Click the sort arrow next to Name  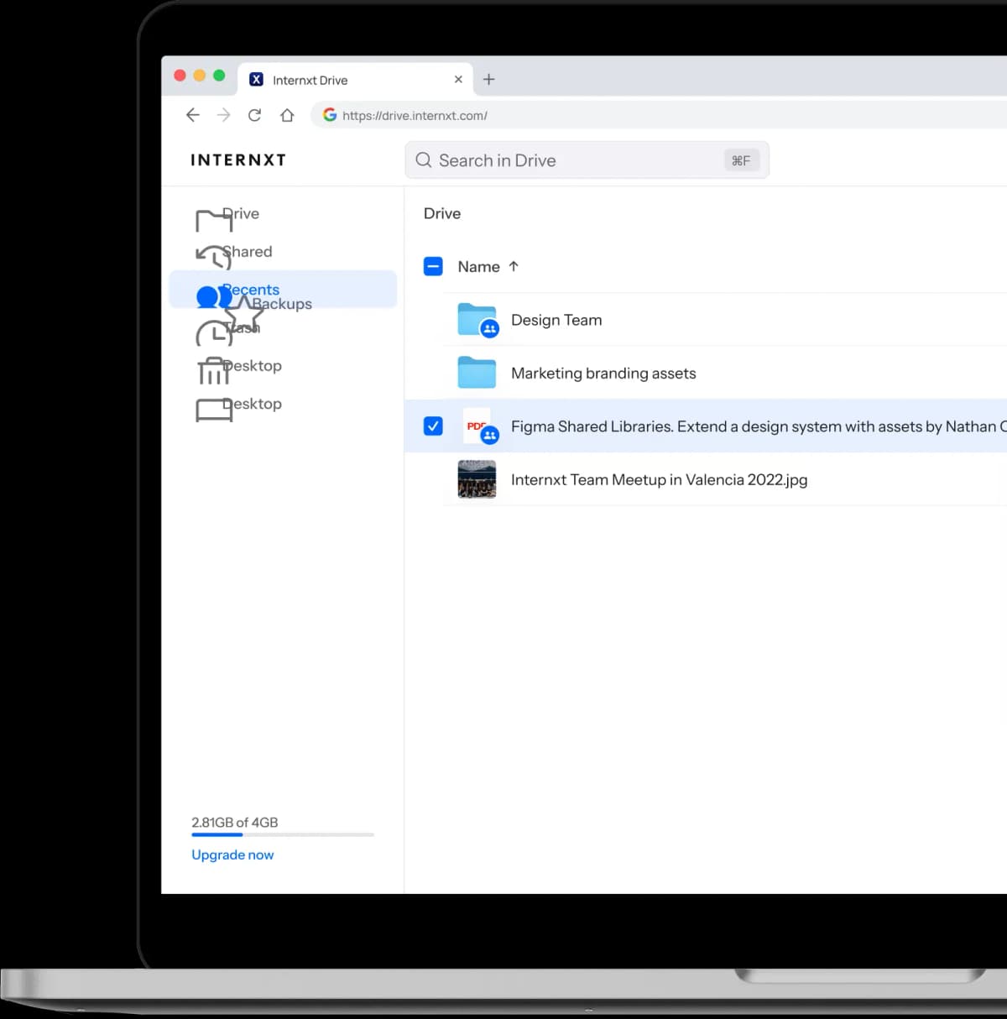click(514, 266)
